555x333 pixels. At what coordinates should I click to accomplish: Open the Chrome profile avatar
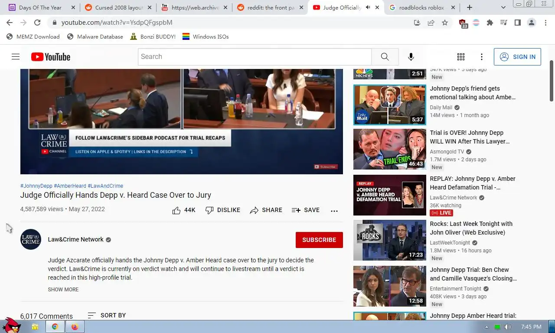click(x=532, y=23)
